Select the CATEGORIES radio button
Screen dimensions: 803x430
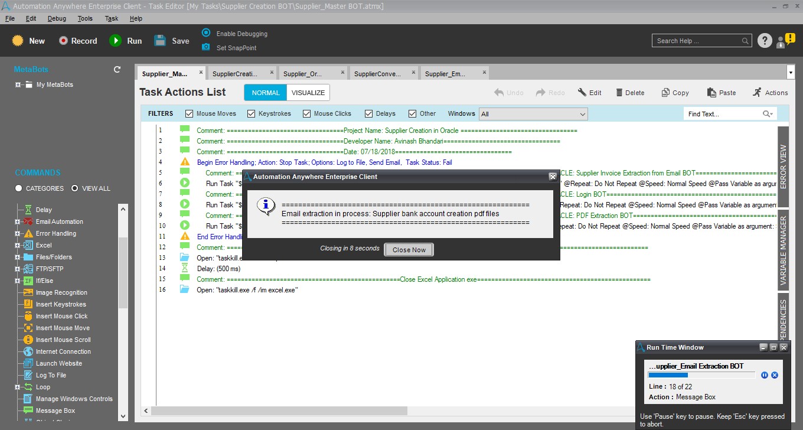(19, 188)
